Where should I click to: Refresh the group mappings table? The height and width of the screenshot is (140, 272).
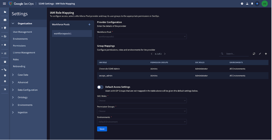[x=254, y=54]
